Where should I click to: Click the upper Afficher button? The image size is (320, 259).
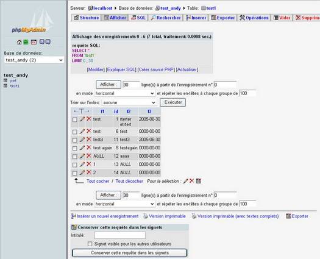pyautogui.click(x=108, y=85)
